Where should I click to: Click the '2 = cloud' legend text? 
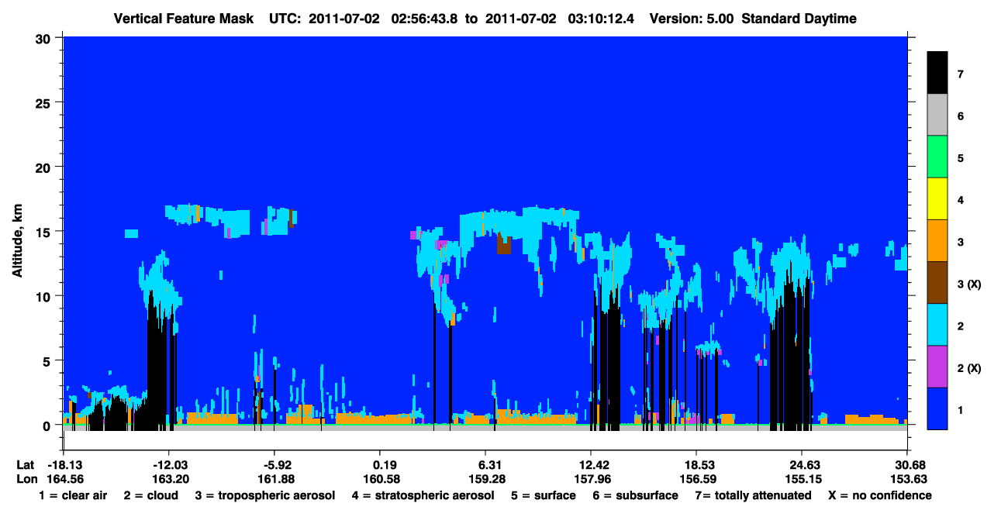150,495
